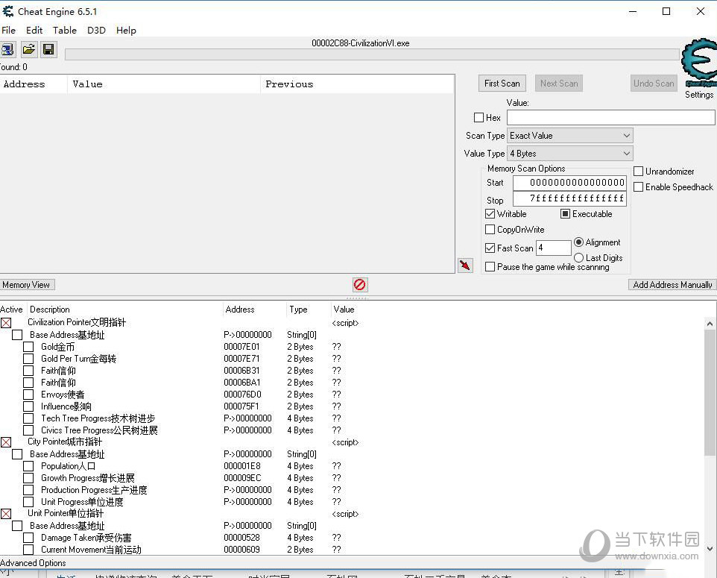Image resolution: width=717 pixels, height=578 pixels.
Task: Toggle City Pointer script active box
Action: tap(6, 442)
